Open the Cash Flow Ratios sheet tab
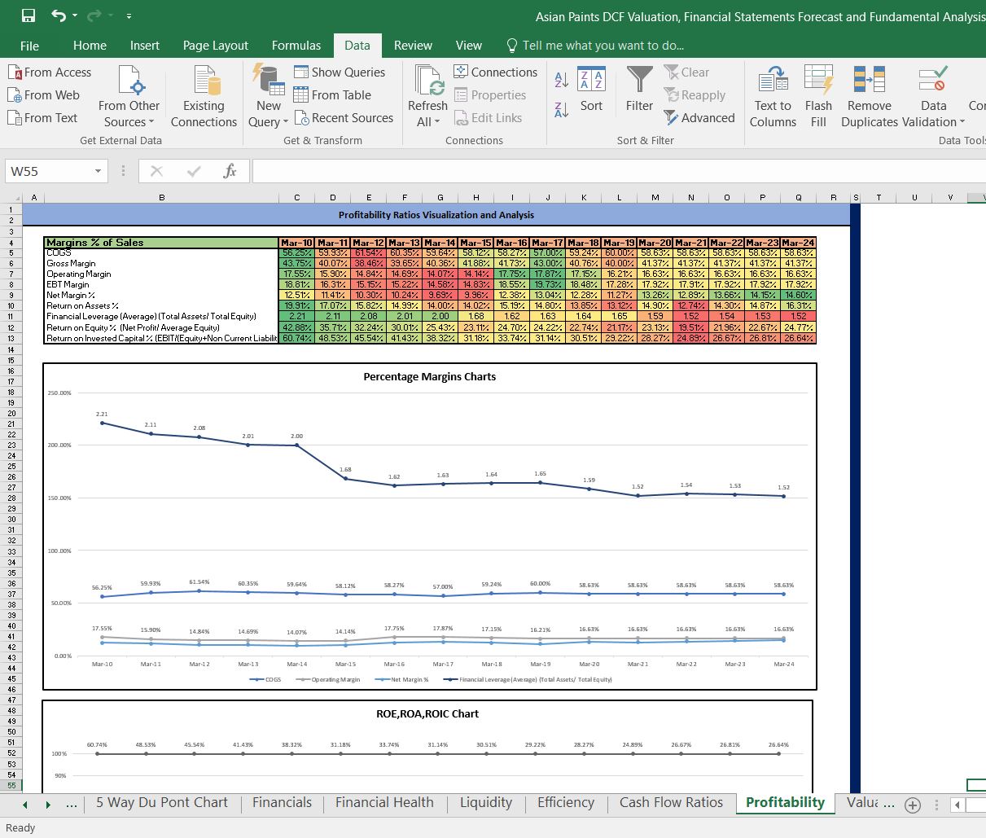 click(671, 803)
